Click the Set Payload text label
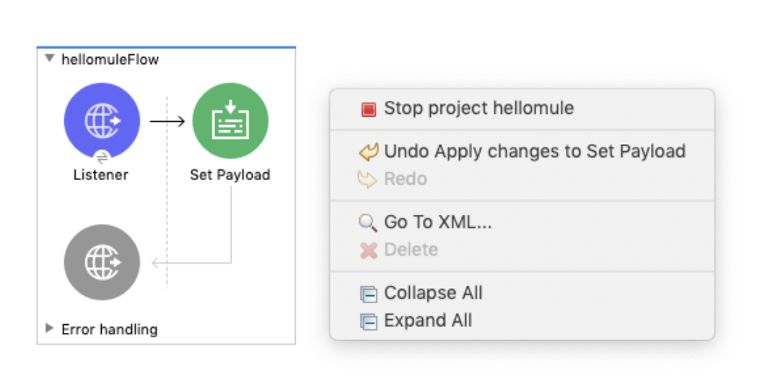The height and width of the screenshot is (389, 765). pyautogui.click(x=230, y=174)
